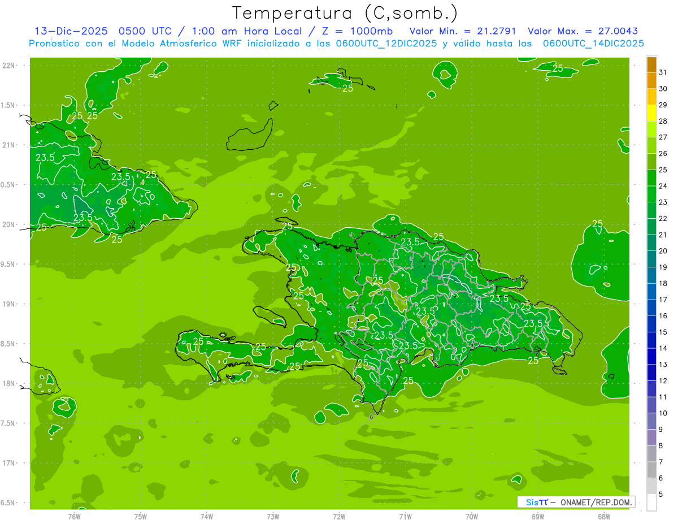Click the 6 value on the color scale

tap(661, 479)
